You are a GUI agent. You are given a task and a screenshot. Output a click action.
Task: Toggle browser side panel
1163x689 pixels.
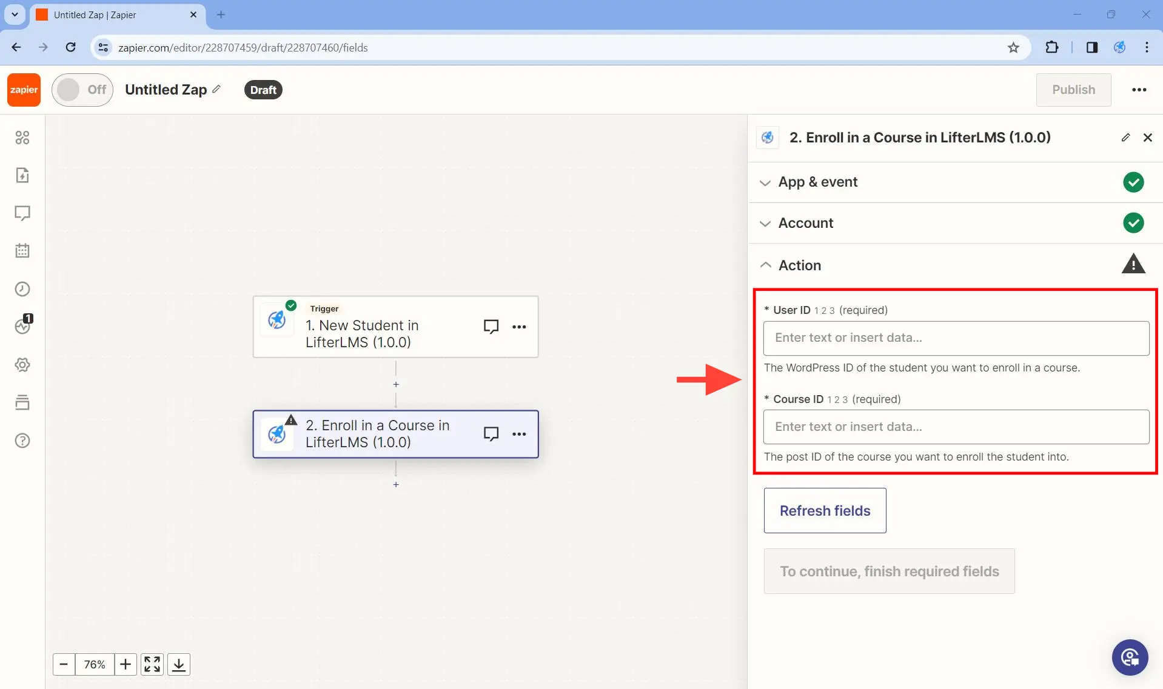pyautogui.click(x=1091, y=47)
